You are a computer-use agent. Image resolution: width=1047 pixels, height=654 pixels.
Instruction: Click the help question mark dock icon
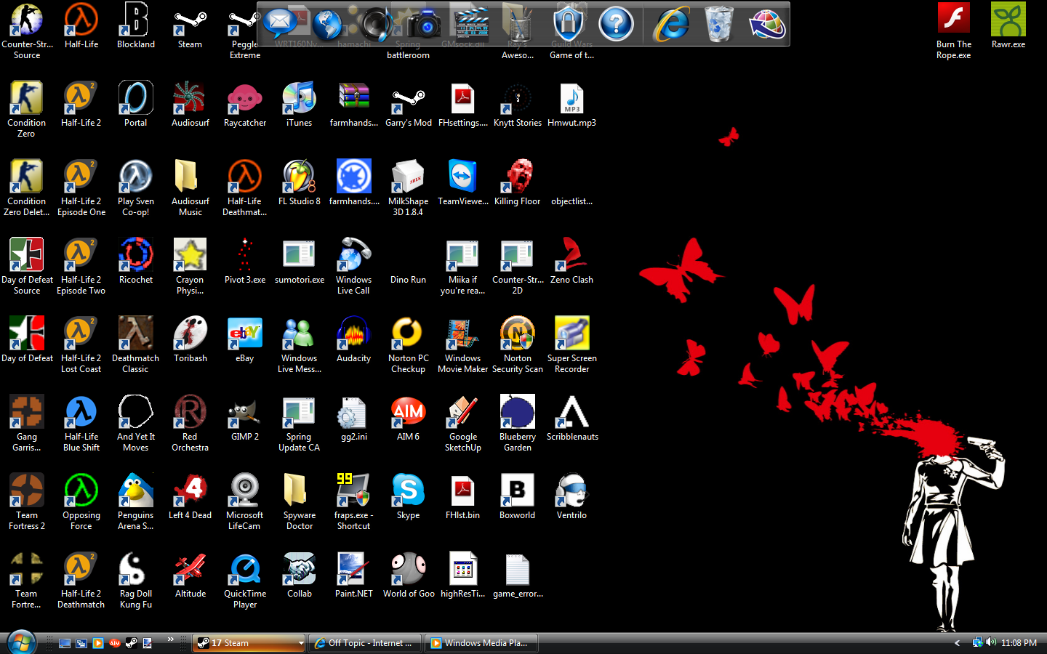[616, 24]
